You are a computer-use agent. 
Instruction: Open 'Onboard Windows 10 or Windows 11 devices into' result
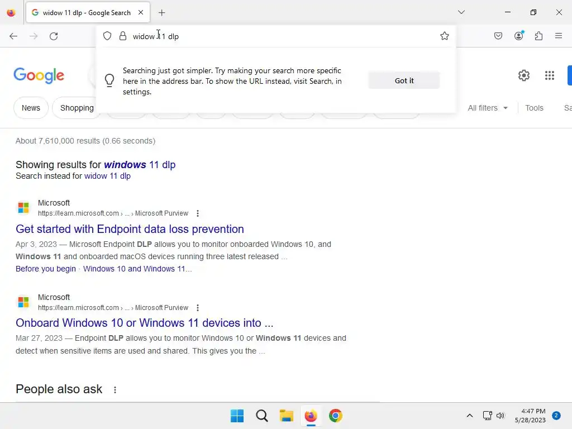[145, 323]
